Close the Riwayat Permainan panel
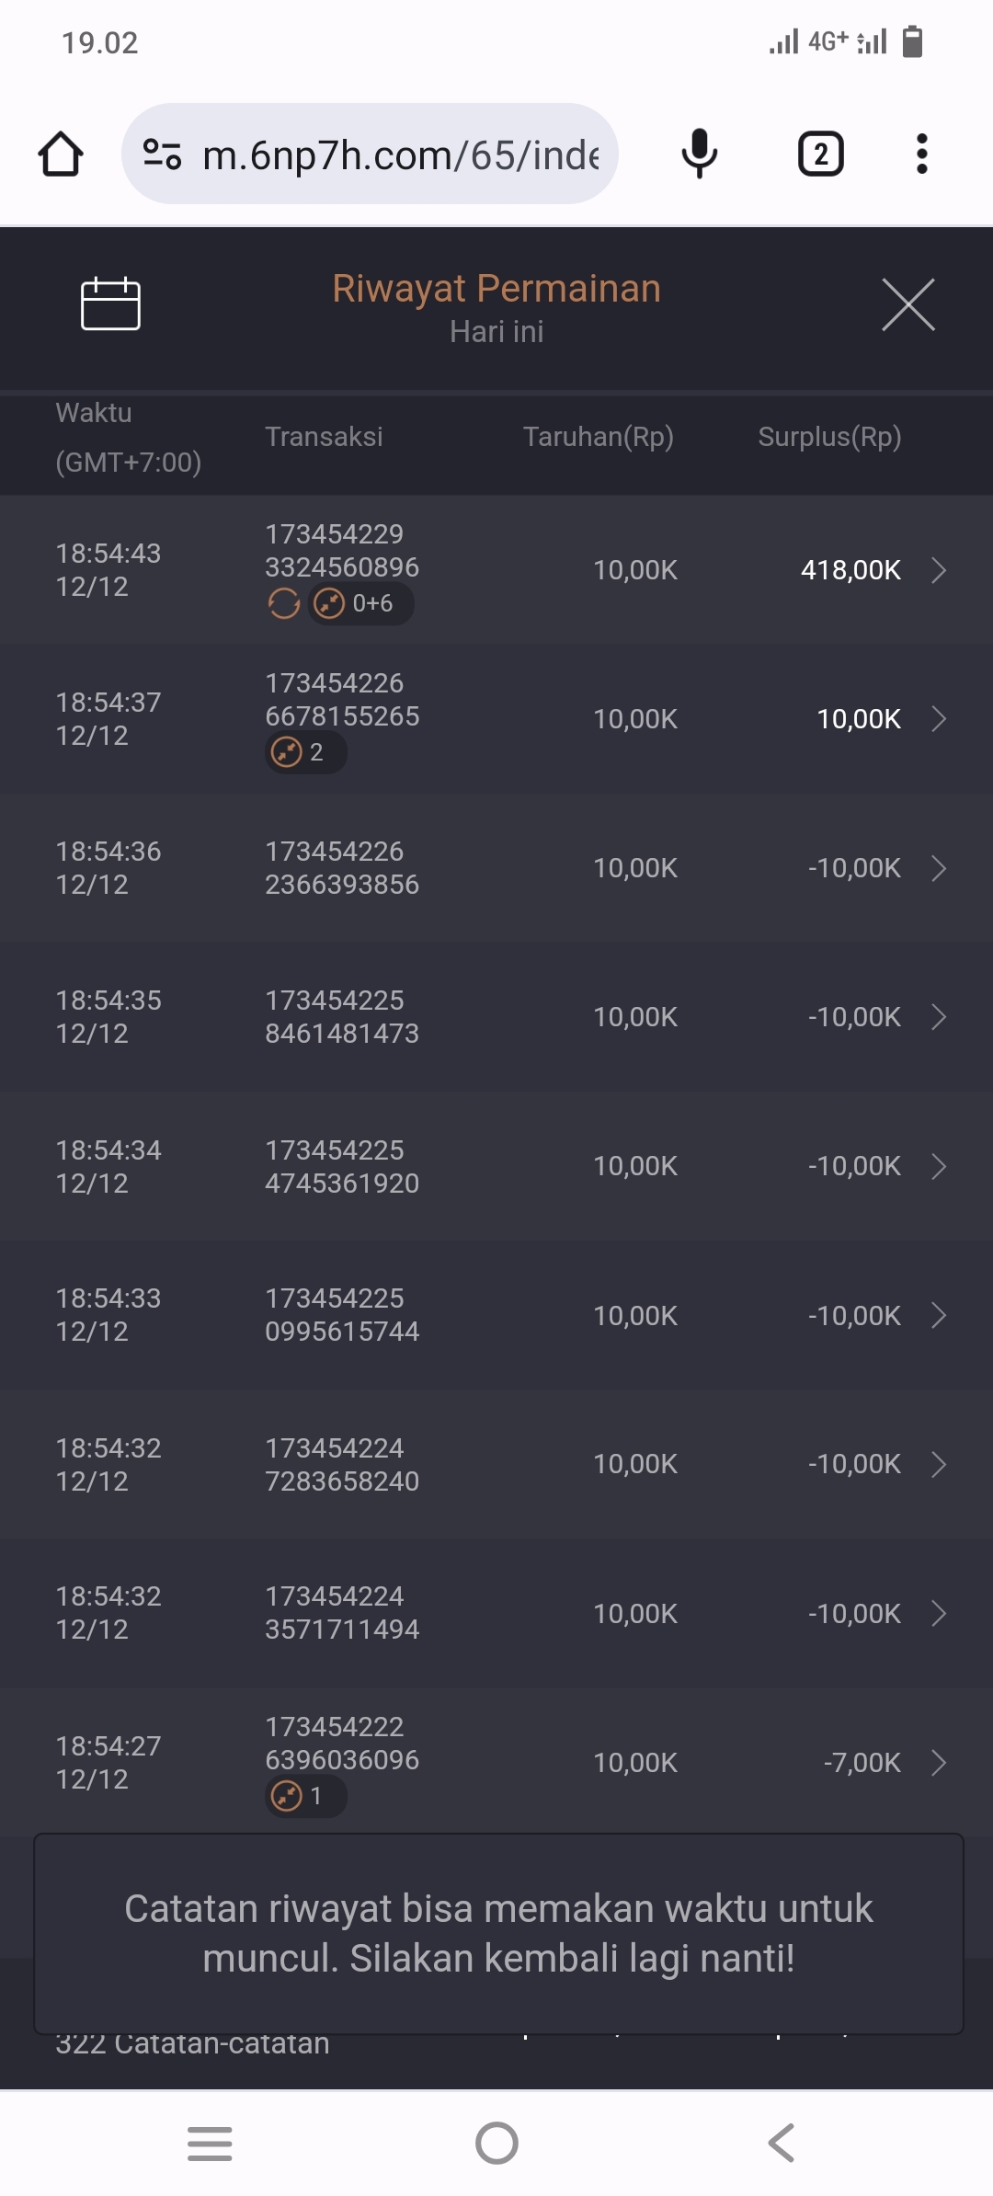Viewport: 993px width, 2196px height. pyautogui.click(x=907, y=304)
